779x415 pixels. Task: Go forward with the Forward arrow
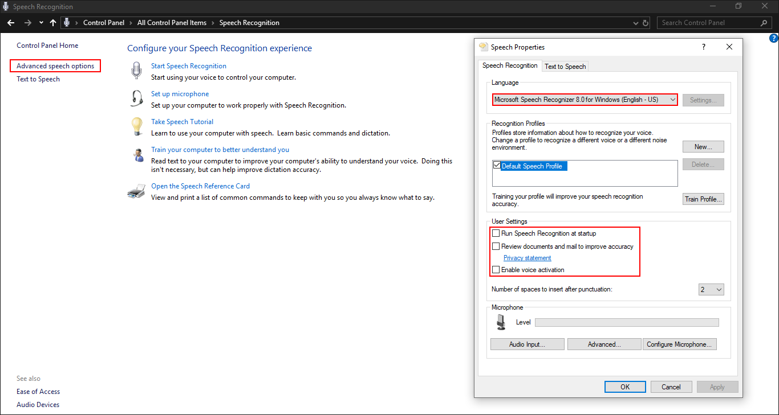point(27,23)
